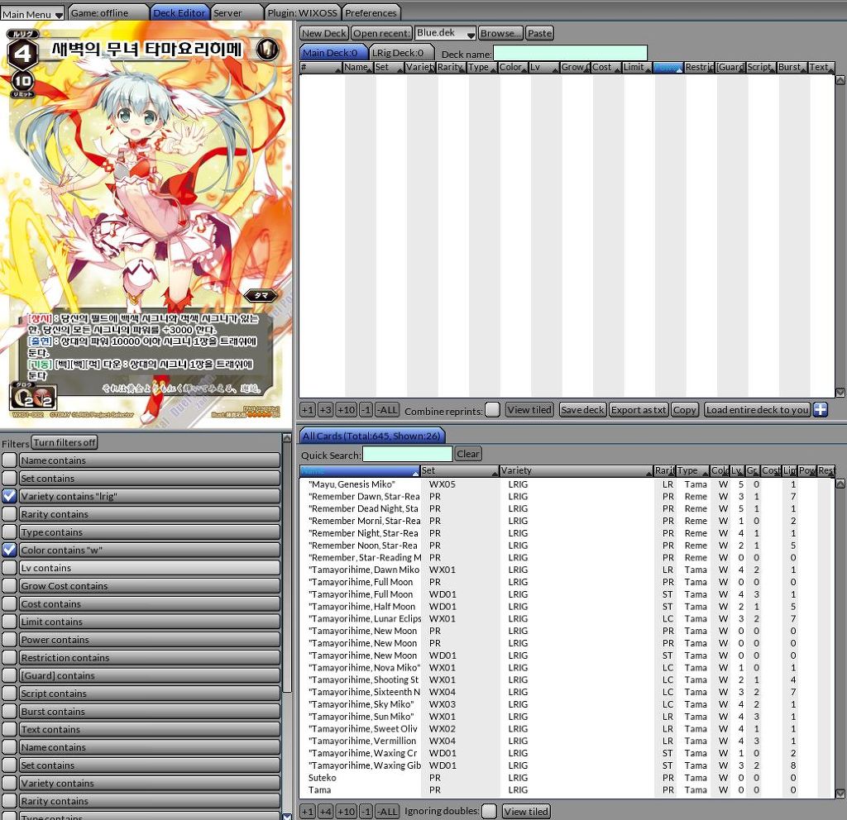847x820 pixels.
Task: Sort the deck table by the Rarity column
Action: 451,68
